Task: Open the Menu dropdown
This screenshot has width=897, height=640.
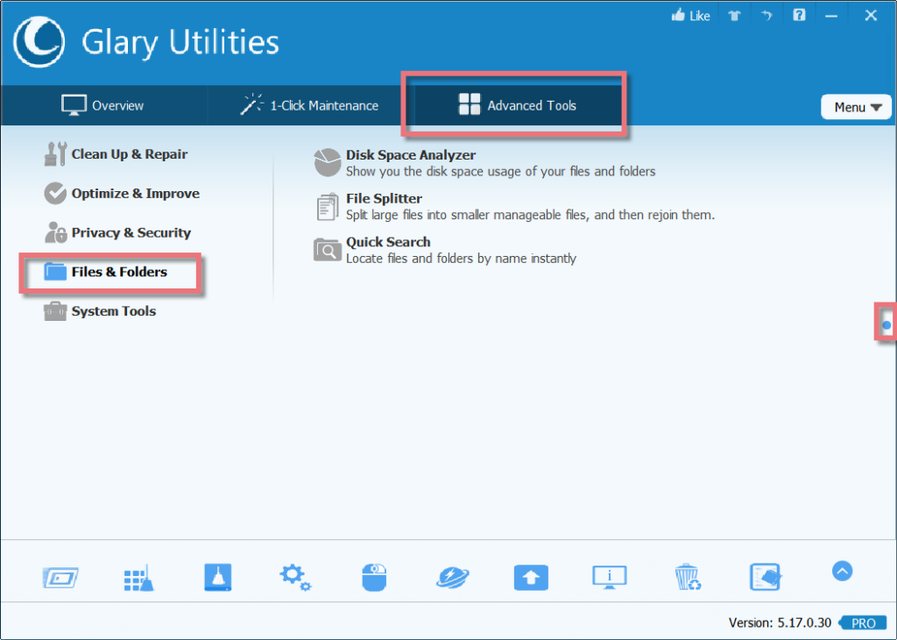Action: (855, 106)
